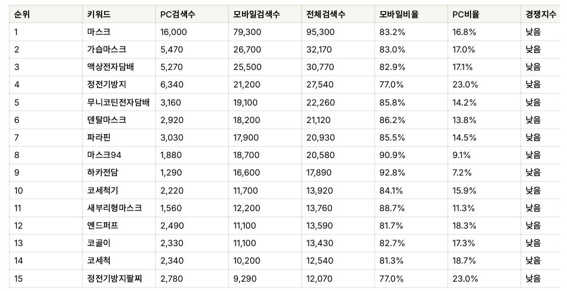Image resolution: width=567 pixels, height=291 pixels.
Task: Select the keyword 덴탈마스크
Action: [106, 120]
